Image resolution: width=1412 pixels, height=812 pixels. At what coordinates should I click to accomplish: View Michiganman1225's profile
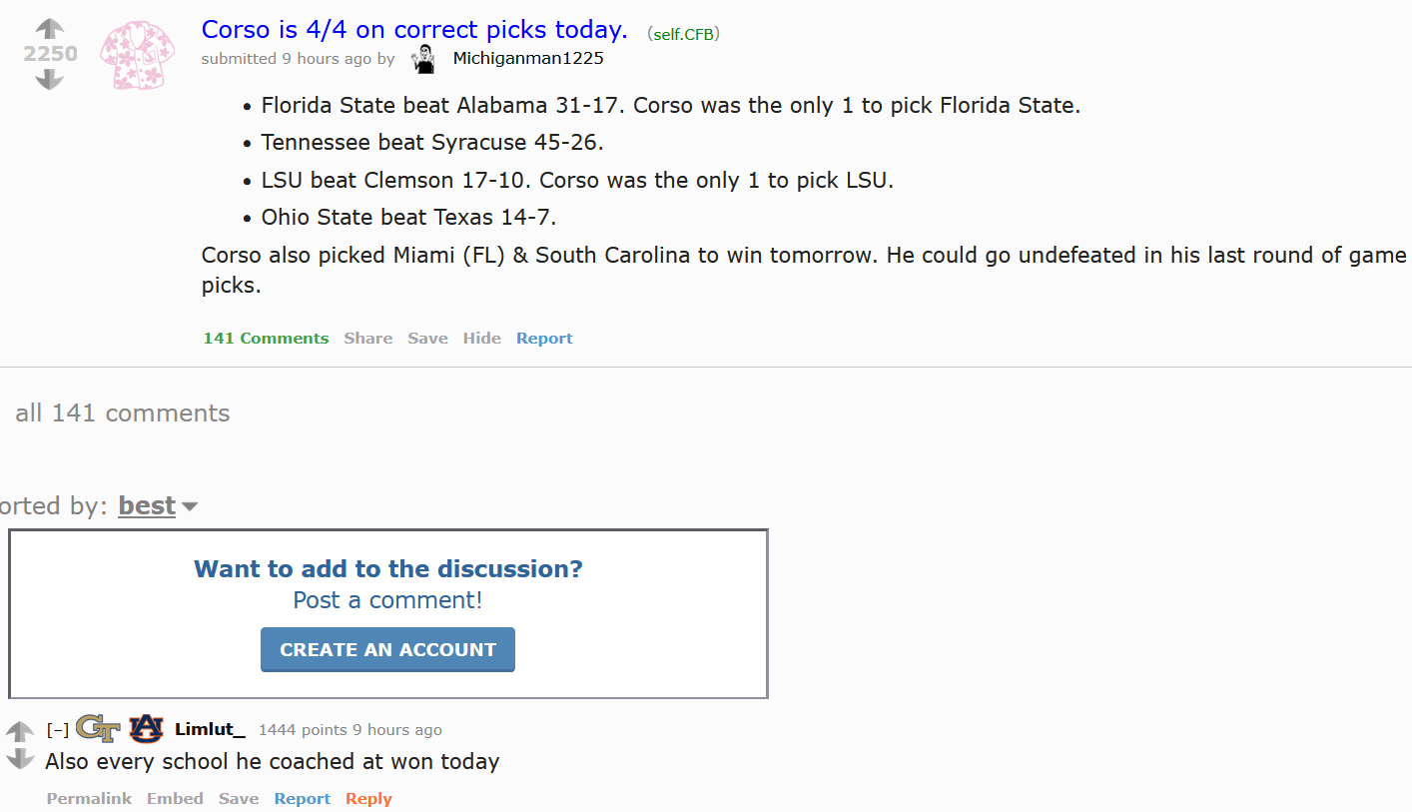pos(528,59)
